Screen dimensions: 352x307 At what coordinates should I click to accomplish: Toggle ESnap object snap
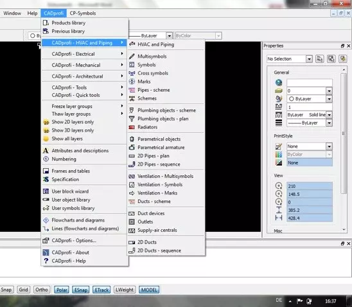[x=81, y=290]
